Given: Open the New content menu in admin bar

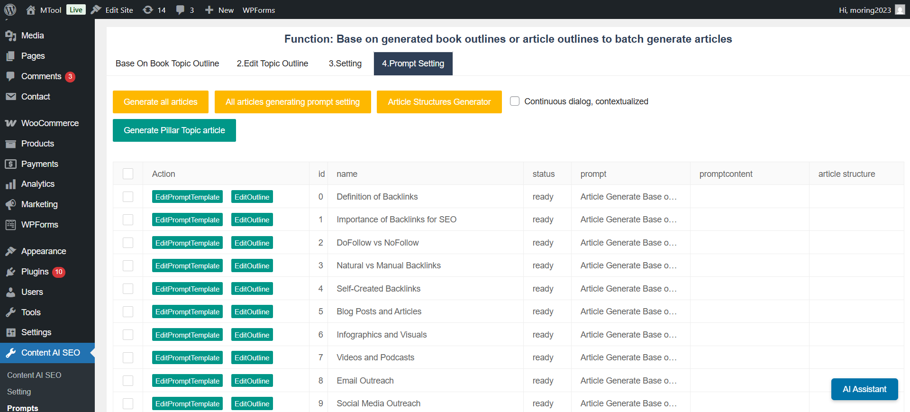Looking at the screenshot, I should tap(219, 10).
